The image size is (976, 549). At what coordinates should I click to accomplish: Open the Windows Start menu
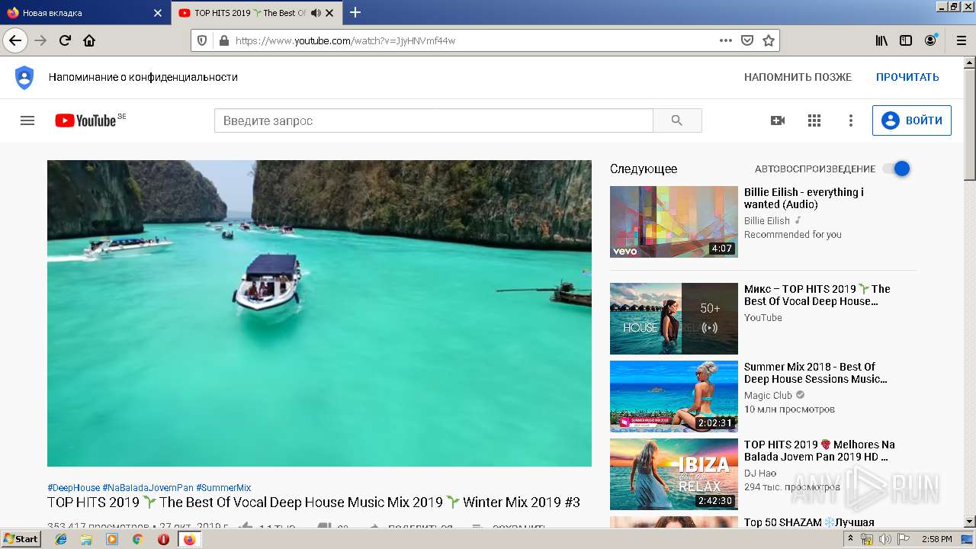[21, 539]
